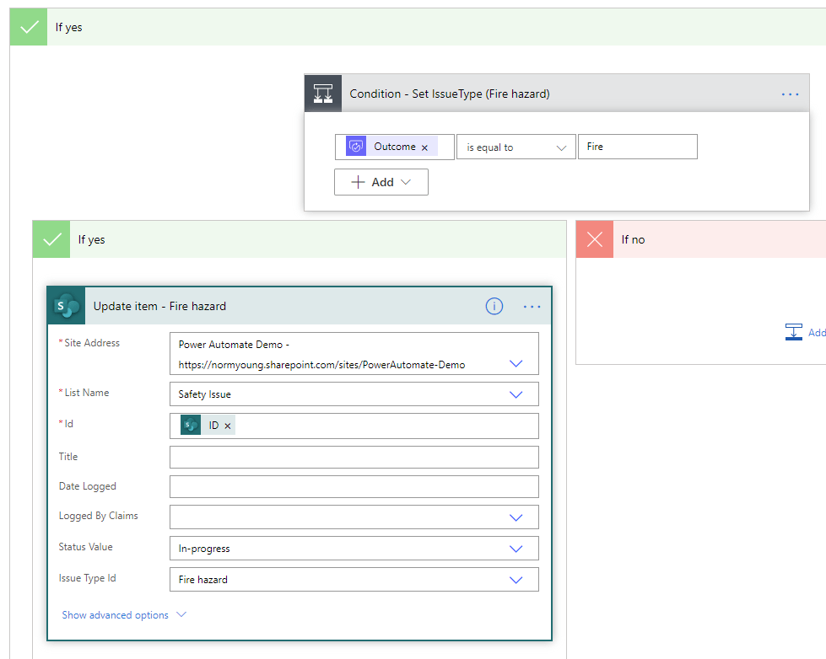826x659 pixels.
Task: Click the Condition control icon
Action: click(323, 94)
